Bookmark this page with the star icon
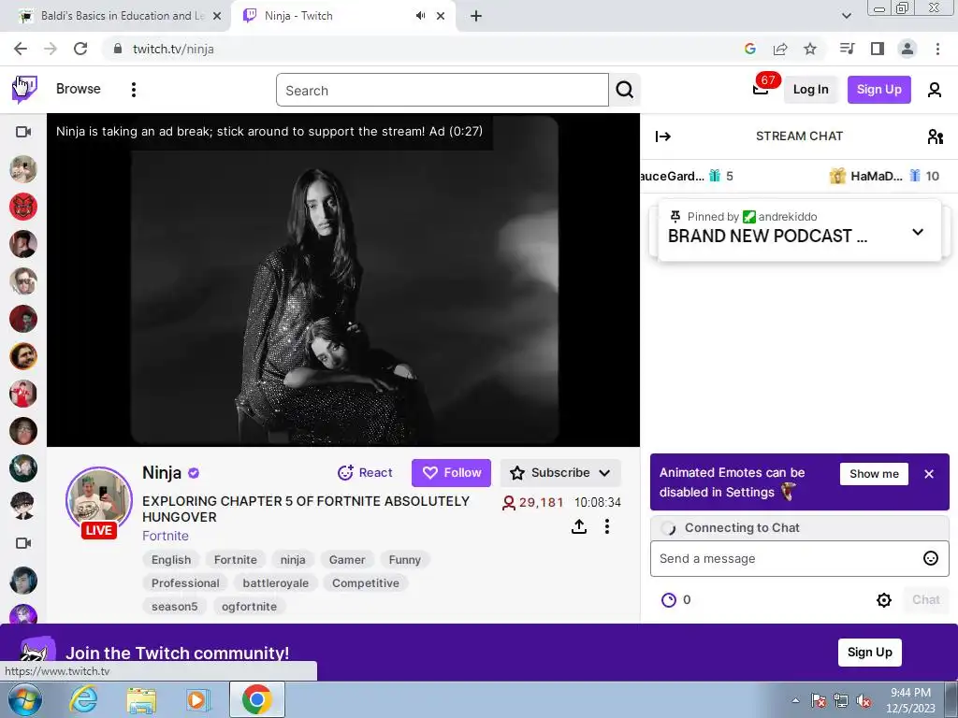958x718 pixels. click(810, 49)
